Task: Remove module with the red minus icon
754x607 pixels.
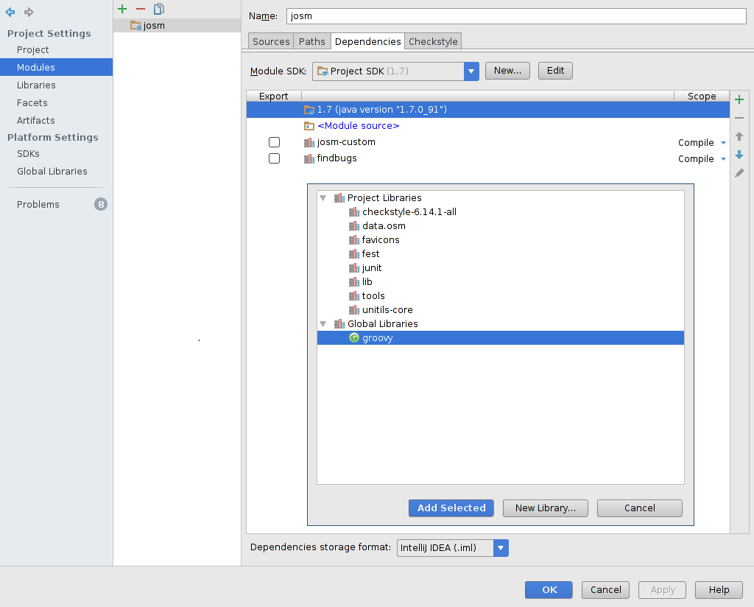Action: coord(141,9)
